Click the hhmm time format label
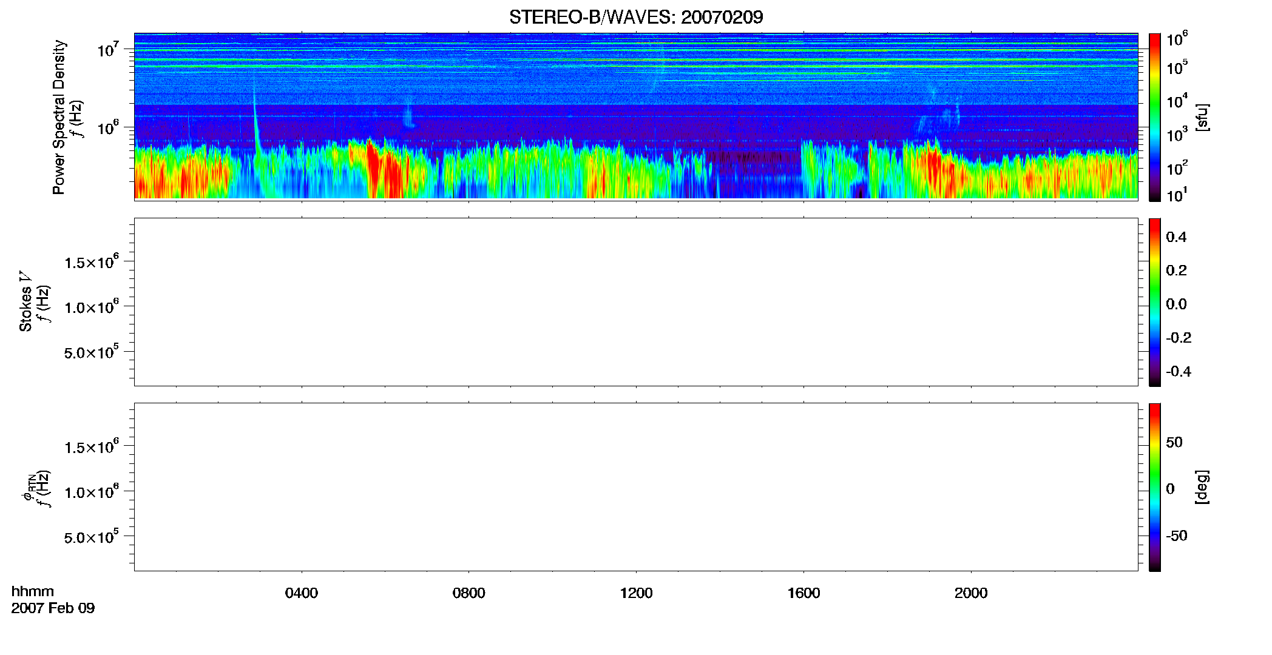Image resolution: width=1272 pixels, height=655 pixels. click(x=33, y=592)
